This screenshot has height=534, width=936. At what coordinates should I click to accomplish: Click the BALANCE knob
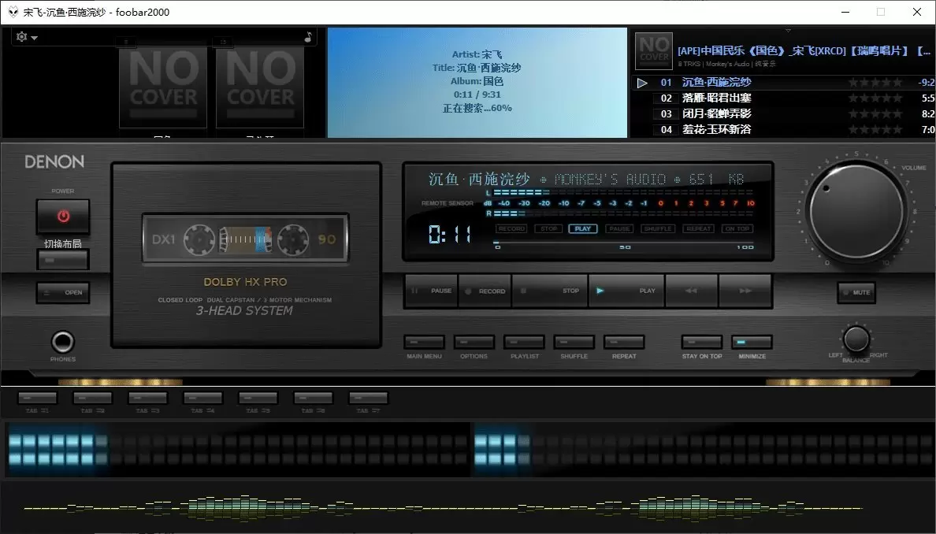pyautogui.click(x=856, y=339)
